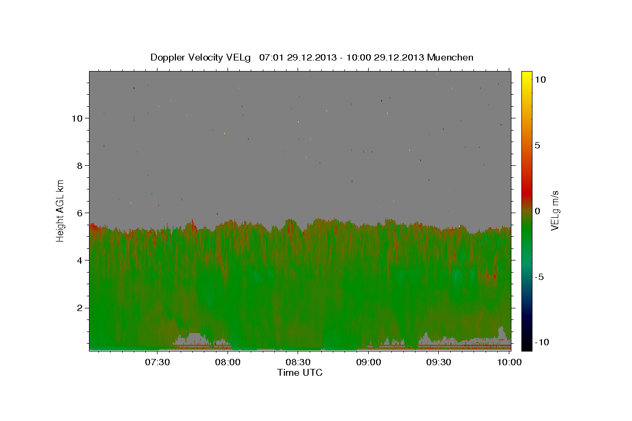
Task: Click the 09:30 time axis tick label
Action: (439, 362)
